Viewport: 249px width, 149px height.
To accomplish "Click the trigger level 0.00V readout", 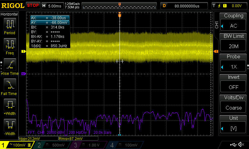I will (x=237, y=6).
